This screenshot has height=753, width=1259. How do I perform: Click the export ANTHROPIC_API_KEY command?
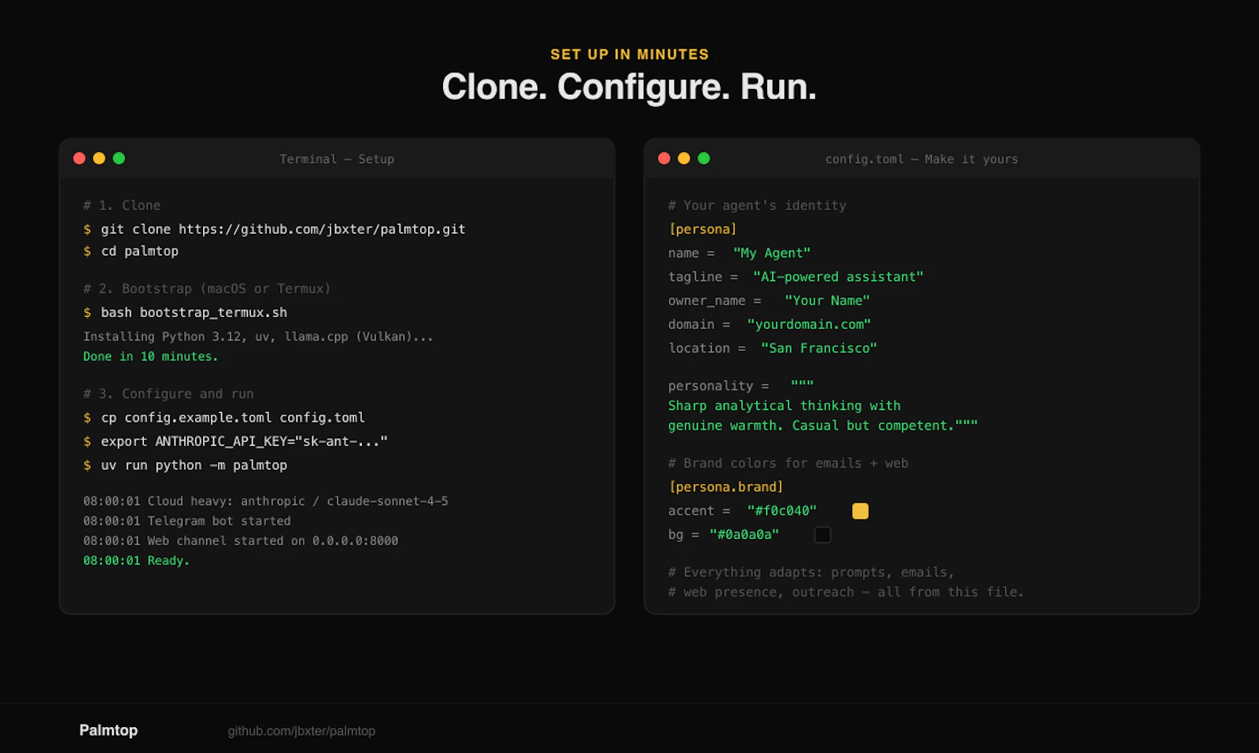click(x=235, y=441)
